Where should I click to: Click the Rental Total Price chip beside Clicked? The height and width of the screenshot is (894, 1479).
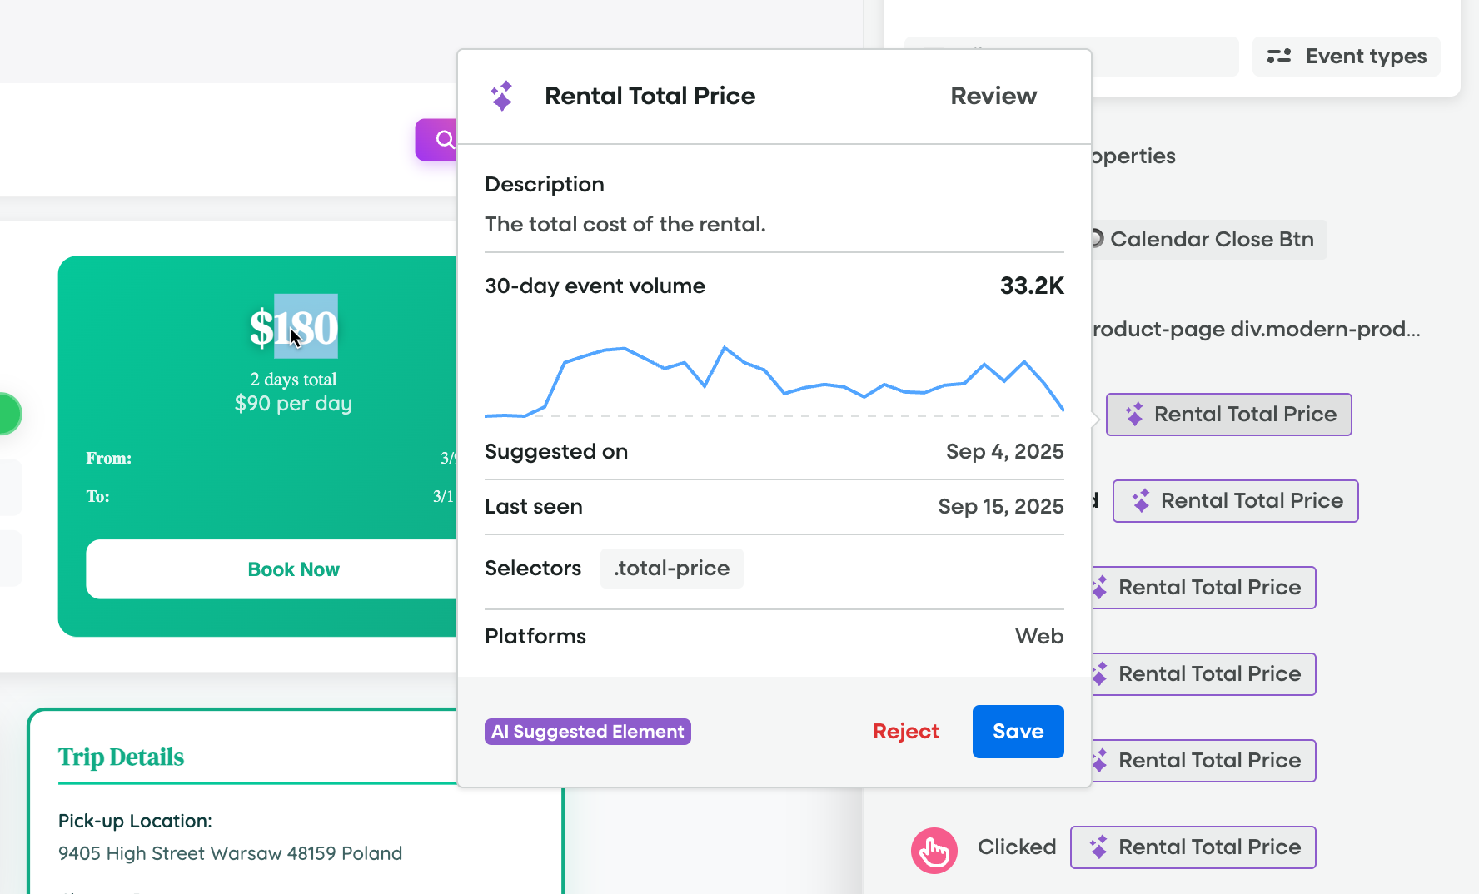1193,847
